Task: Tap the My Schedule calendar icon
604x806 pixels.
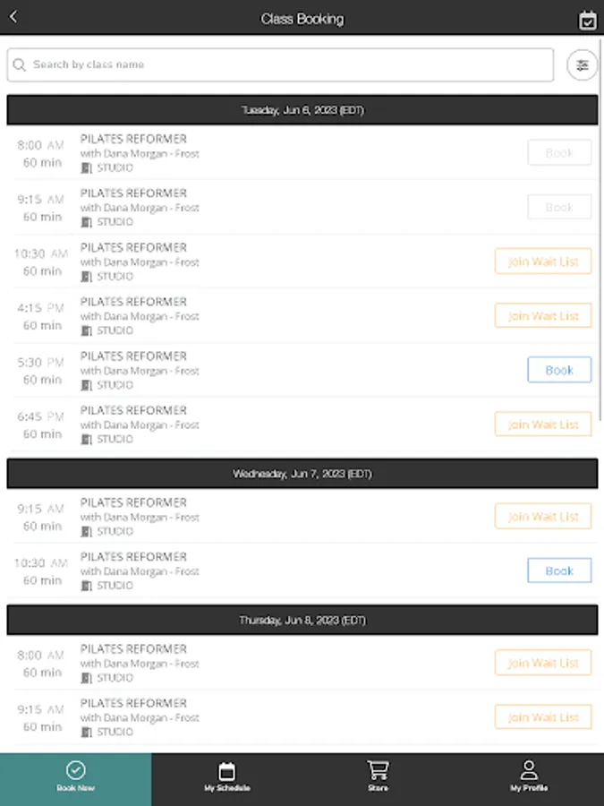Action: pyautogui.click(x=226, y=770)
